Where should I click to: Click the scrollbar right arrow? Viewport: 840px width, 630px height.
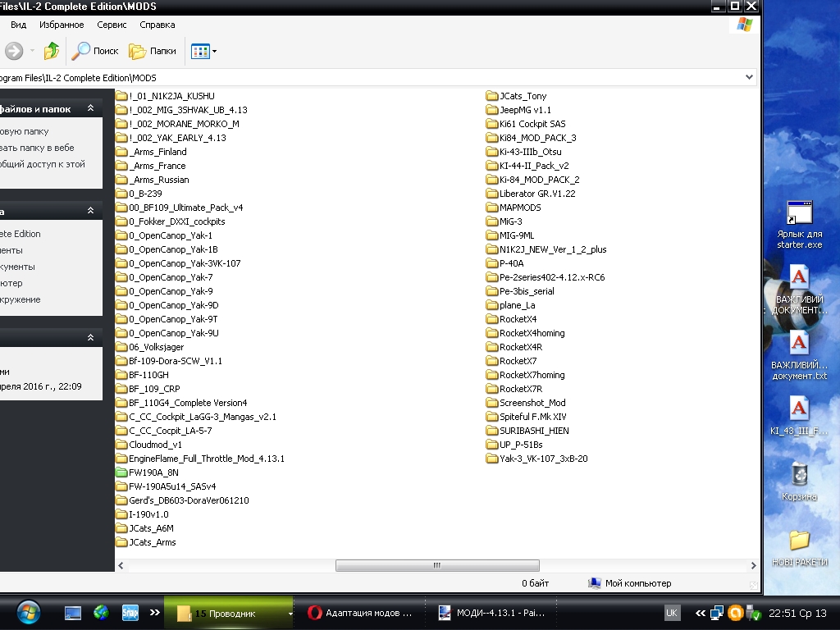(x=753, y=565)
